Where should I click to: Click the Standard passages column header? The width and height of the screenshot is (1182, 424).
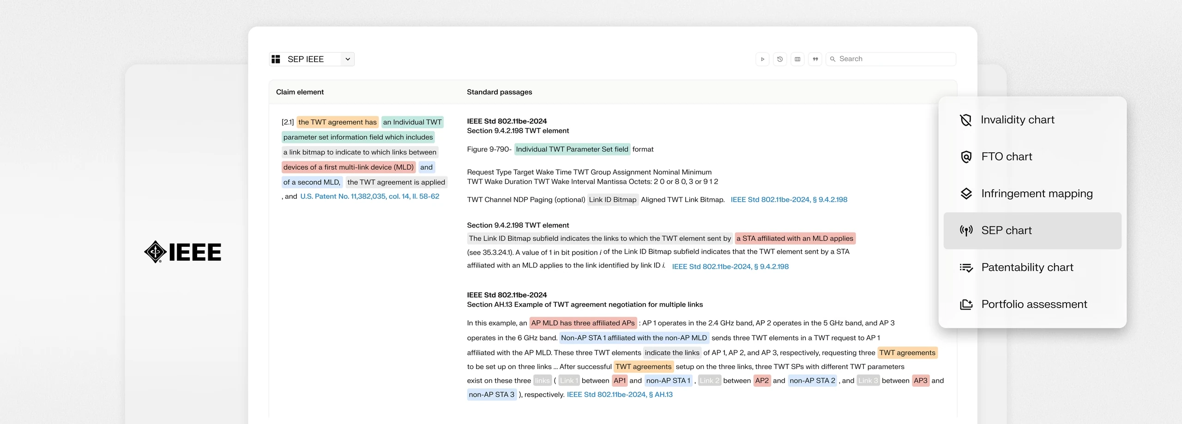499,92
